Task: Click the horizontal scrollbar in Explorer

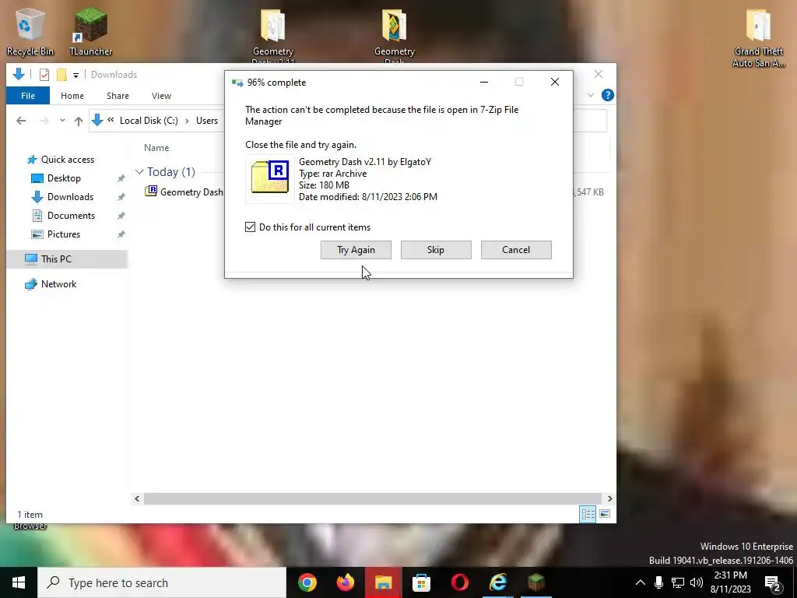Action: [373, 499]
